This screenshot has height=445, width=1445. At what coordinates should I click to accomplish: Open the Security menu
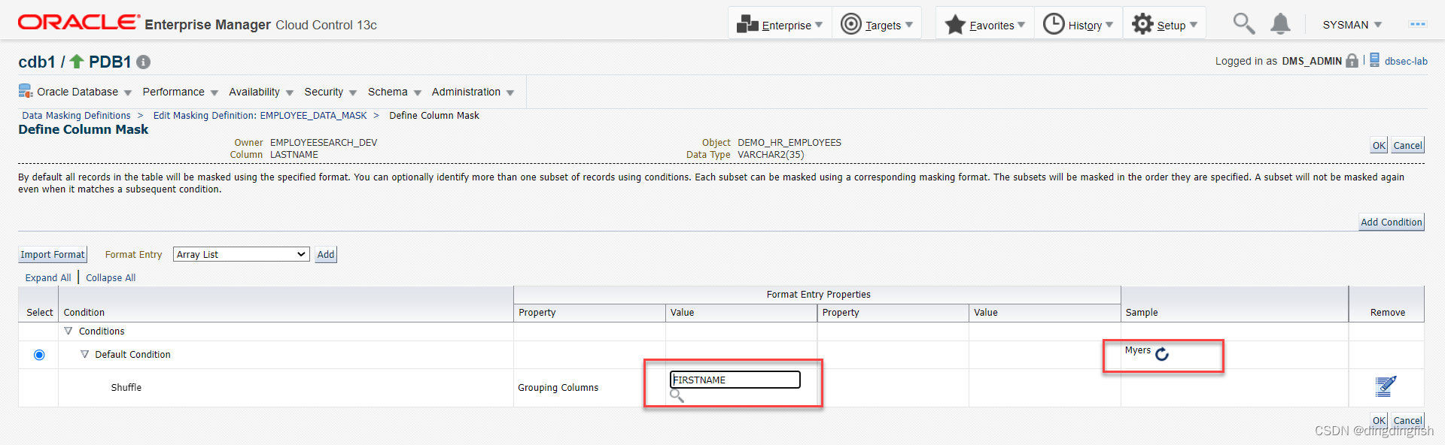(x=330, y=92)
